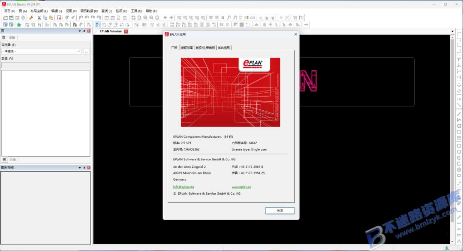Viewport: 463px width, 251px height.
Task: Click the text [T] toolbar icon
Action: 301,18
